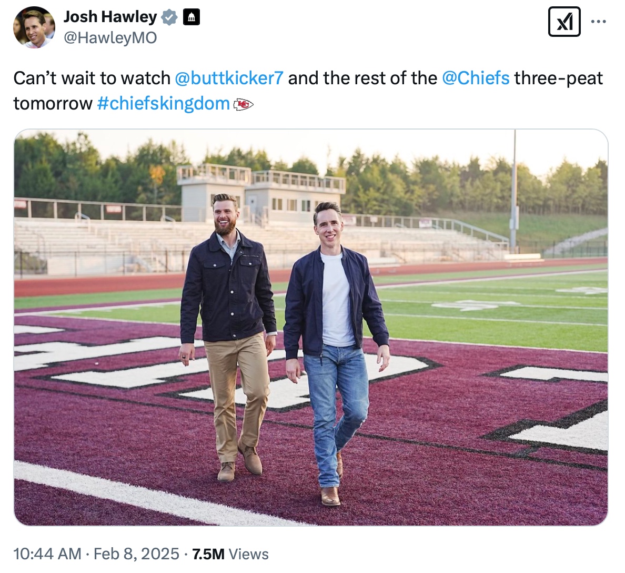625x573 pixels.
Task: Open Josh Hawley's profile avatar
Action: (x=34, y=27)
